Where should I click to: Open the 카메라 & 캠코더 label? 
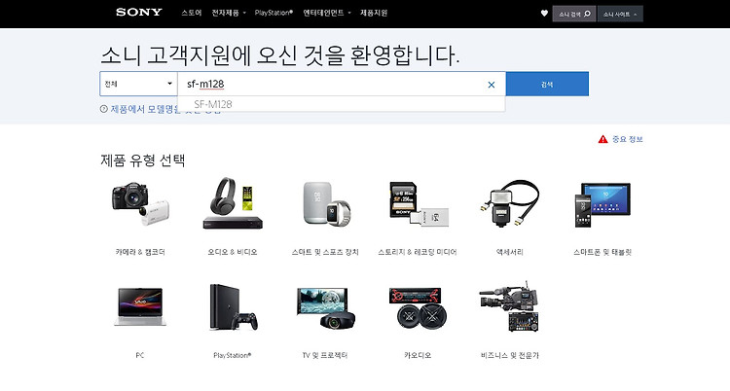[x=140, y=252]
